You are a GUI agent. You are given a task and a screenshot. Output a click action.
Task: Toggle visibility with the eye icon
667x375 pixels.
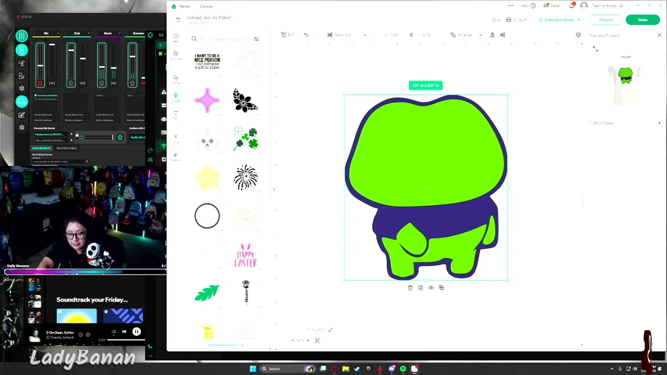point(431,287)
